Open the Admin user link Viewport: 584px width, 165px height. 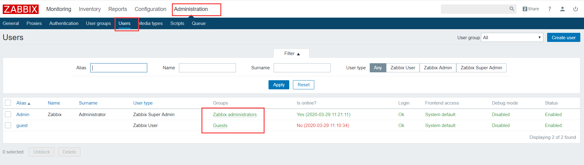coord(23,115)
